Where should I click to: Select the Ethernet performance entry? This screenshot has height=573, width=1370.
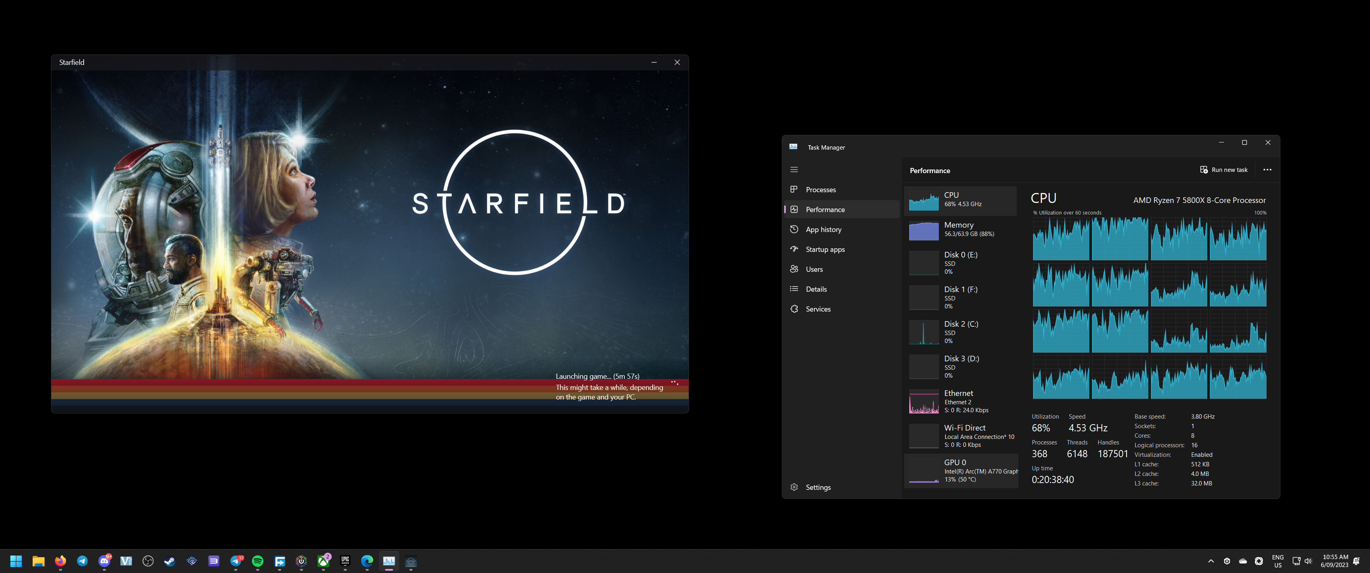[960, 401]
